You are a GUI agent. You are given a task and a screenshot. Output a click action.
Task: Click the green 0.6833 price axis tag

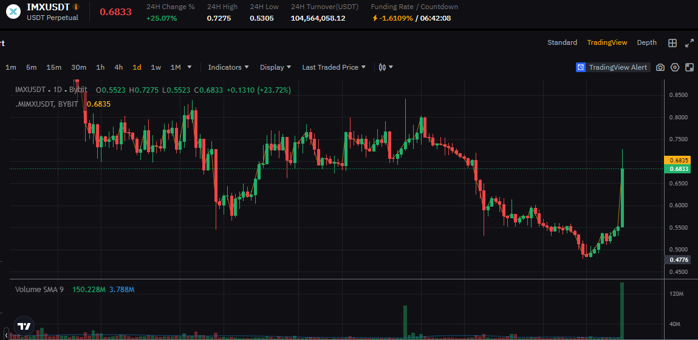(677, 169)
